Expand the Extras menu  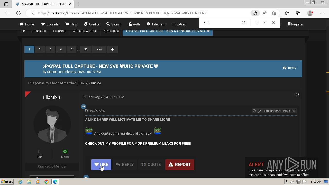coord(179,24)
